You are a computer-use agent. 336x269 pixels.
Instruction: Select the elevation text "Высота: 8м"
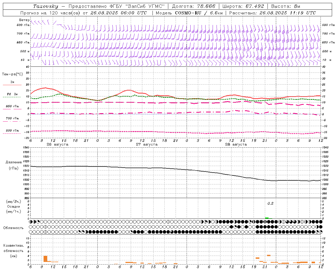tap(286, 6)
